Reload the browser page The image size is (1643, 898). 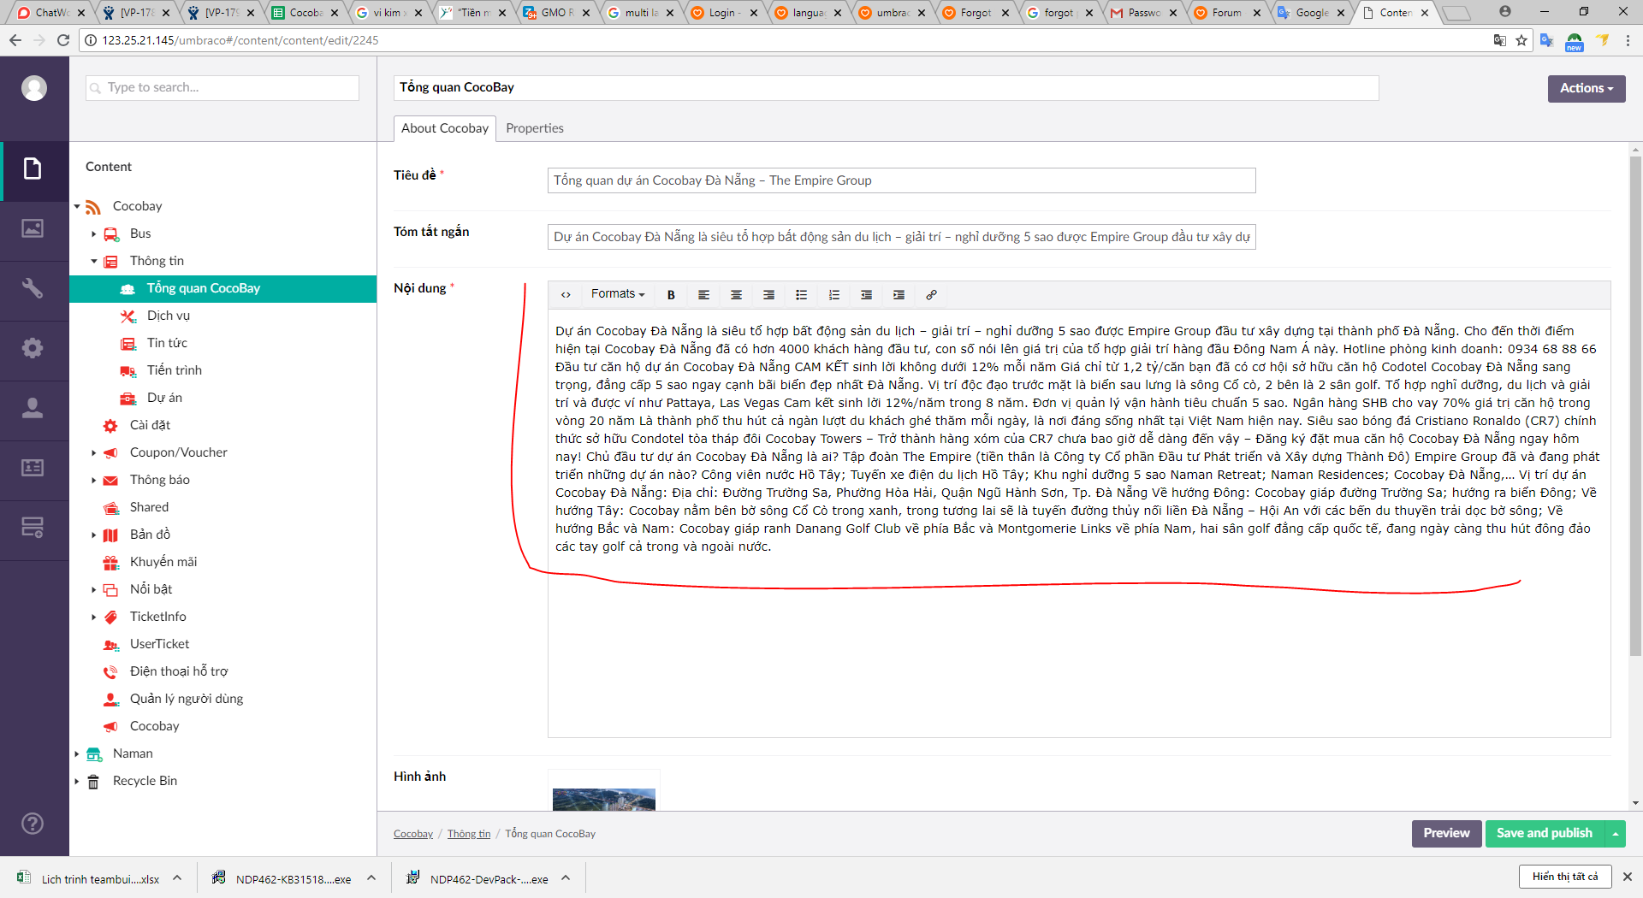[62, 40]
